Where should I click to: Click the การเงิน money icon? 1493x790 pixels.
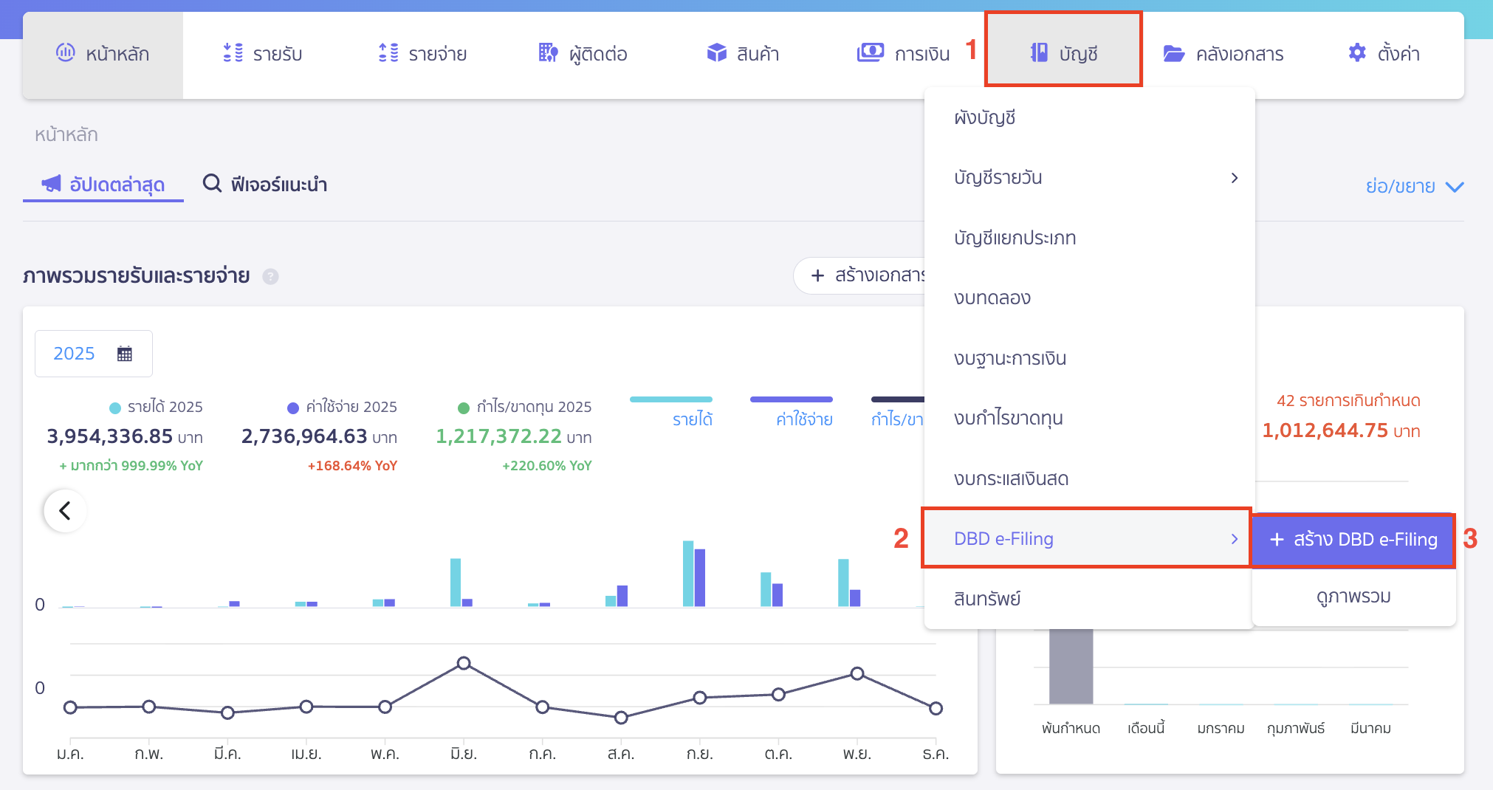[x=870, y=53]
